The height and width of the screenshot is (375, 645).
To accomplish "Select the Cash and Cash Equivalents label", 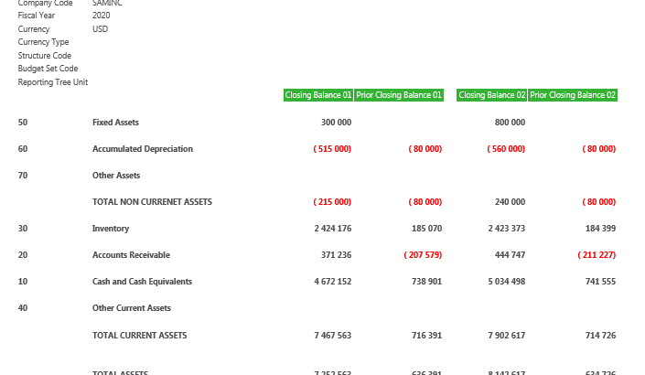I will coord(142,282).
